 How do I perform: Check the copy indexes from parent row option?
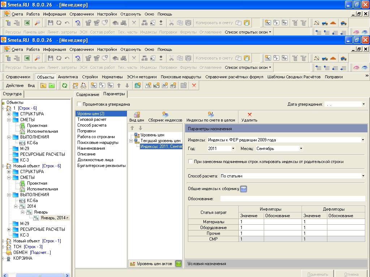(x=190, y=162)
